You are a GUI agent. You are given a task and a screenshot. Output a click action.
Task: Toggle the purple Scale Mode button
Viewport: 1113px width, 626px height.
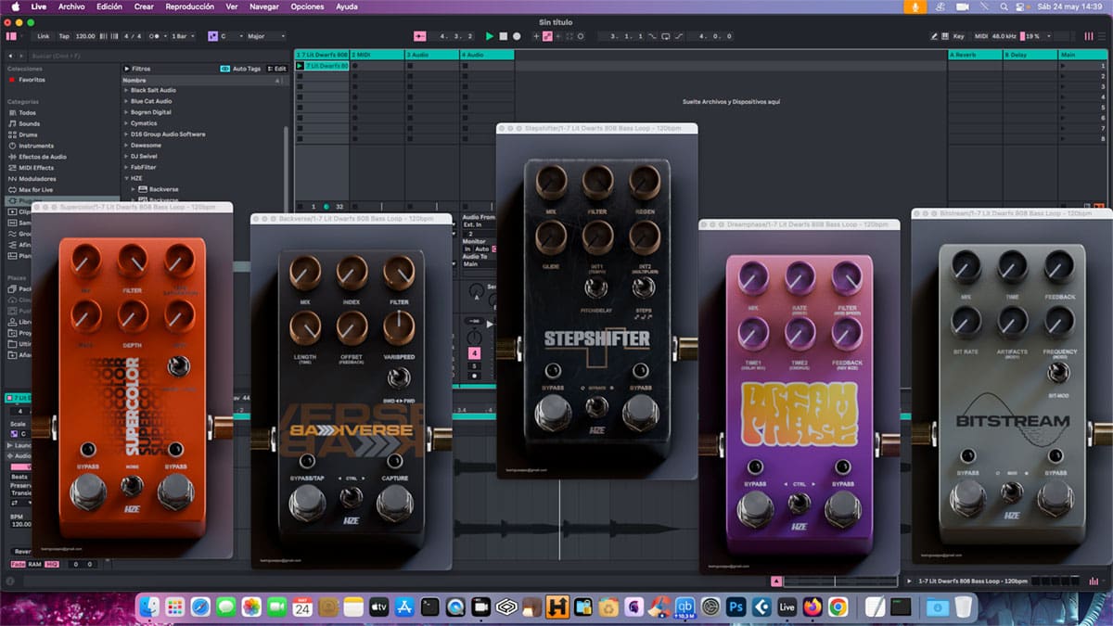[x=212, y=36]
